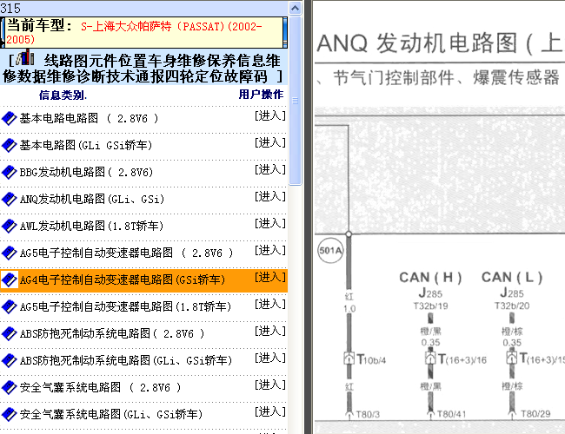Click the 501A node in wiring diagram
Screen dimensions: 565x434
pos(330,251)
